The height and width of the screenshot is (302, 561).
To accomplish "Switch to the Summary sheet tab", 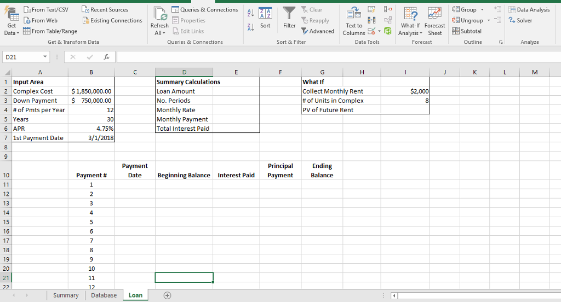I will pos(66,295).
